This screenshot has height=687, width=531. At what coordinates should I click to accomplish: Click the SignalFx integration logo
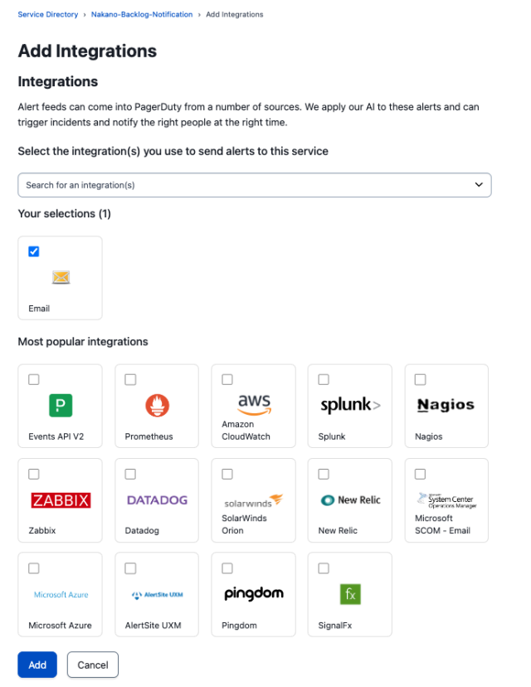pos(349,593)
